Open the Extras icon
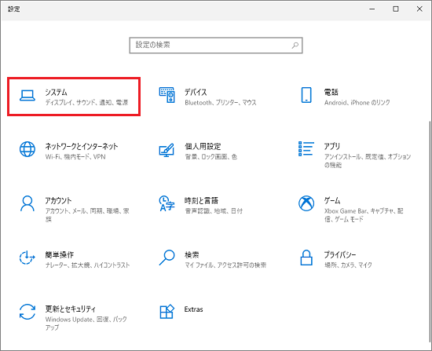Image resolution: width=432 pixels, height=351 pixels. 167,312
